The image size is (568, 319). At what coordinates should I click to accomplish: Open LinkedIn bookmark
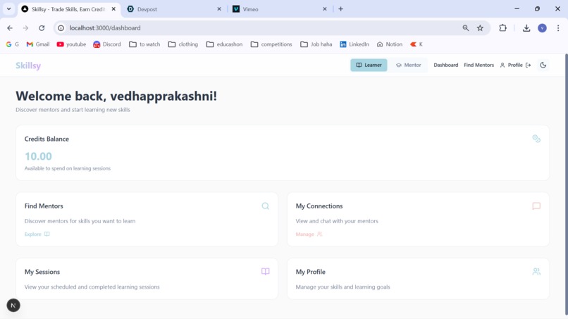(x=354, y=44)
